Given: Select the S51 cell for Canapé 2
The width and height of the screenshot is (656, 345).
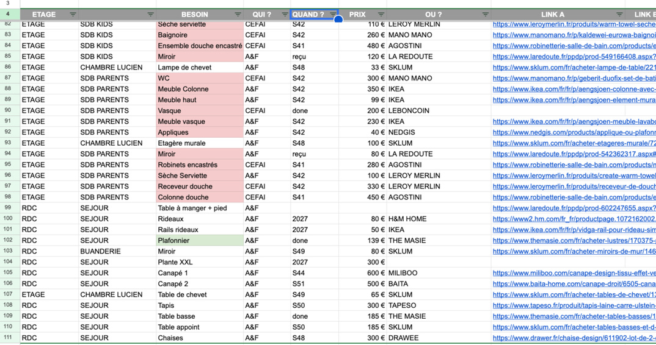Looking at the screenshot, I should [x=315, y=284].
